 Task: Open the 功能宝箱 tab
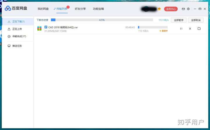[98, 9]
